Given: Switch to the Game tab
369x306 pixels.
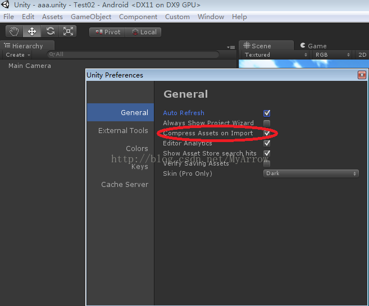Looking at the screenshot, I should click(313, 45).
